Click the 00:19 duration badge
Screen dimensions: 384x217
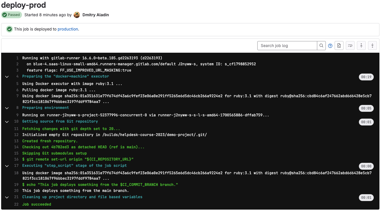point(366,77)
